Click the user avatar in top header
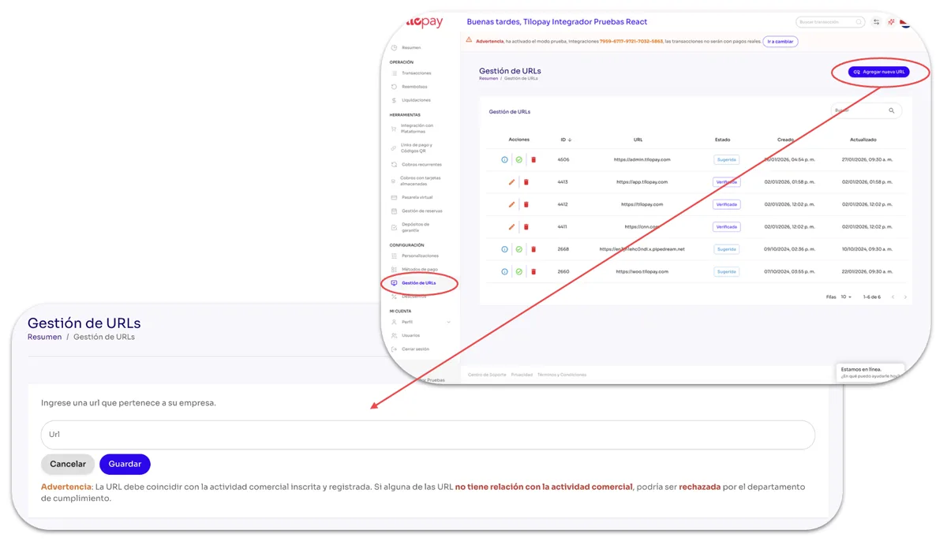This screenshot has width=947, height=541. 905,22
